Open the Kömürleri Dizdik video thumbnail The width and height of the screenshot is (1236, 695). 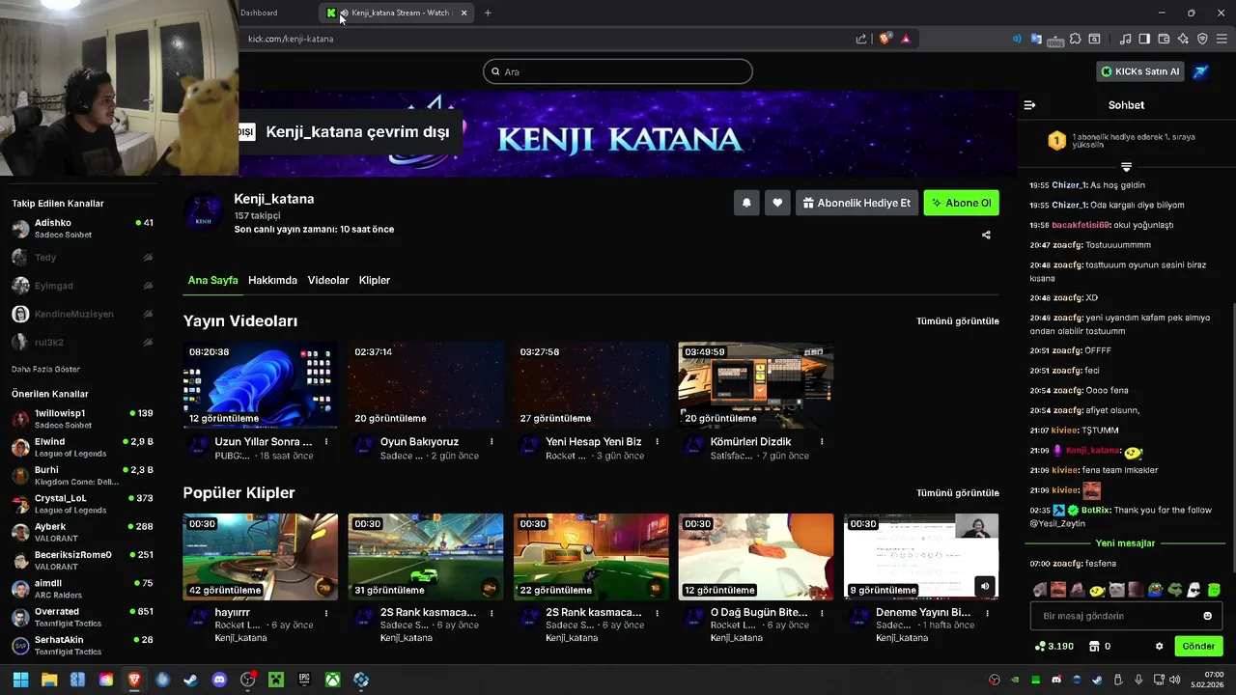(756, 384)
